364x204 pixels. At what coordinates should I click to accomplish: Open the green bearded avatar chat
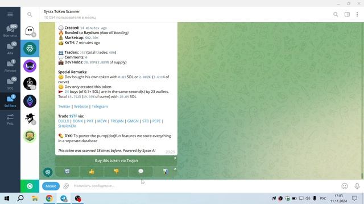(x=30, y=136)
